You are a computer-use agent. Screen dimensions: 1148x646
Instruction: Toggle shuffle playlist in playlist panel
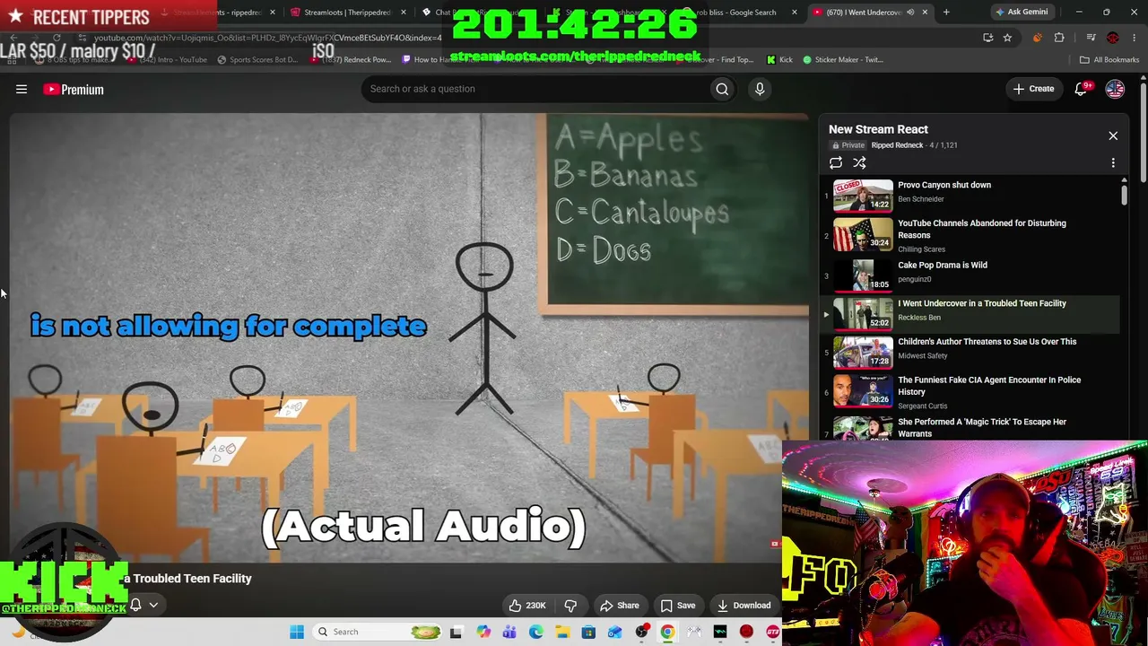point(859,162)
